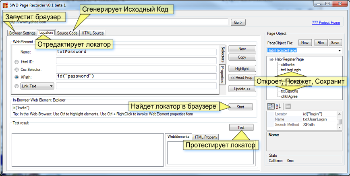
Task: Switch property grid to Categorized view
Action: [271, 106]
